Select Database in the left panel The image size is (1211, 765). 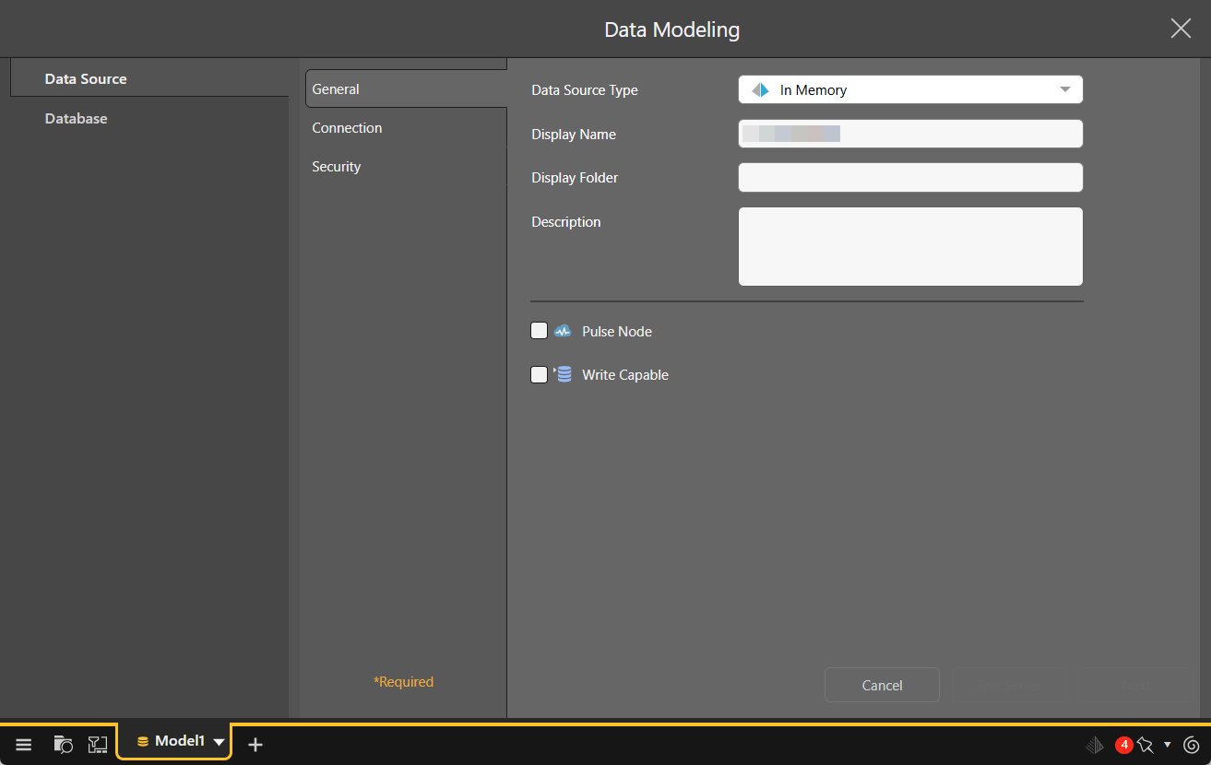[76, 119]
